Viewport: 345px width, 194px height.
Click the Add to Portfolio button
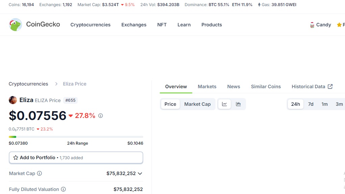[x=76, y=158]
